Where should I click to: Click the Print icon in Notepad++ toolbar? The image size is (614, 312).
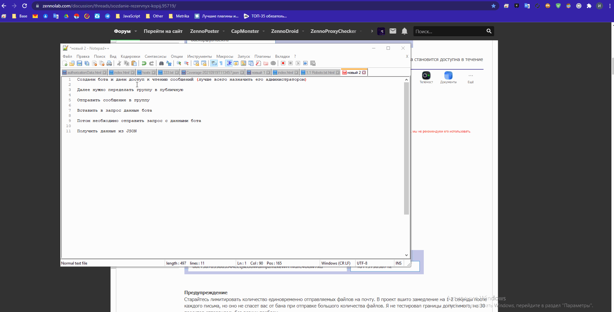pyautogui.click(x=109, y=63)
